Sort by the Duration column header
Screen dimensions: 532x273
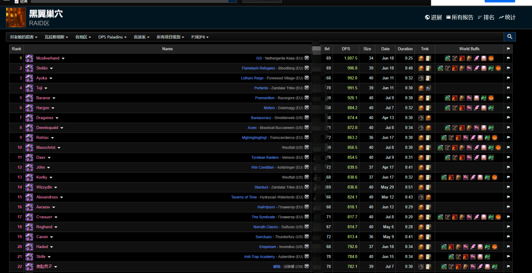tap(405, 49)
